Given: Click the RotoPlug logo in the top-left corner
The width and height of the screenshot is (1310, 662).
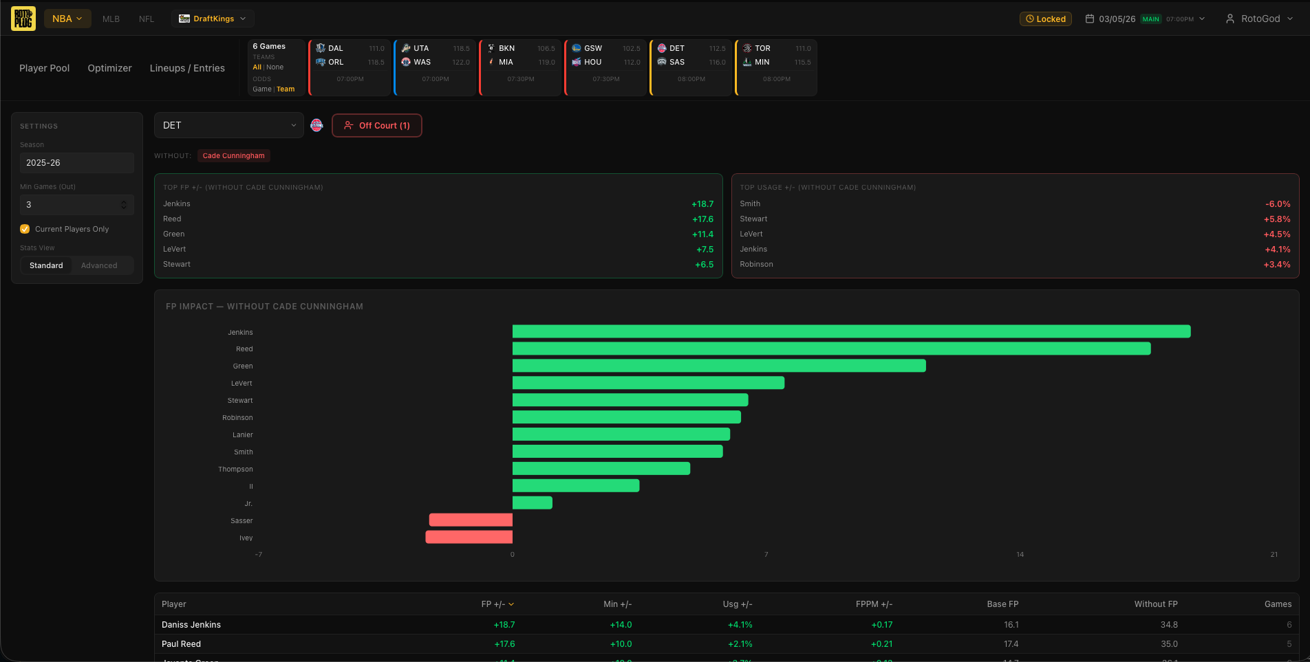Looking at the screenshot, I should 23,18.
